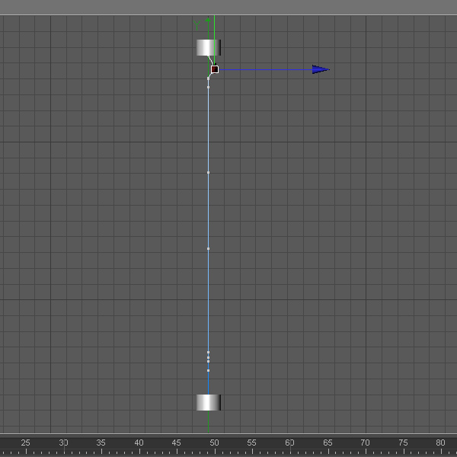Click frame 55 on the time ruler
Screen dimensions: 457x457
(x=251, y=443)
